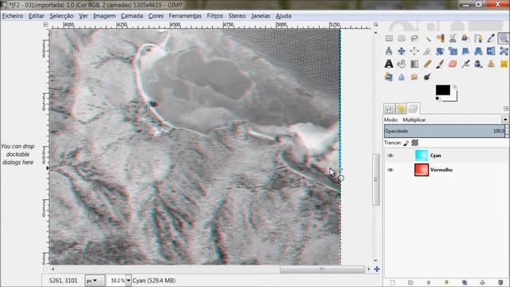This screenshot has height=287, width=510.
Task: Select the Dodge/Burn tool
Action: (x=427, y=77)
